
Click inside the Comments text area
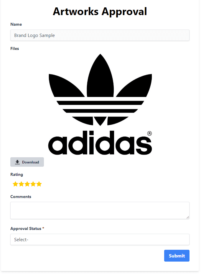[100, 210]
